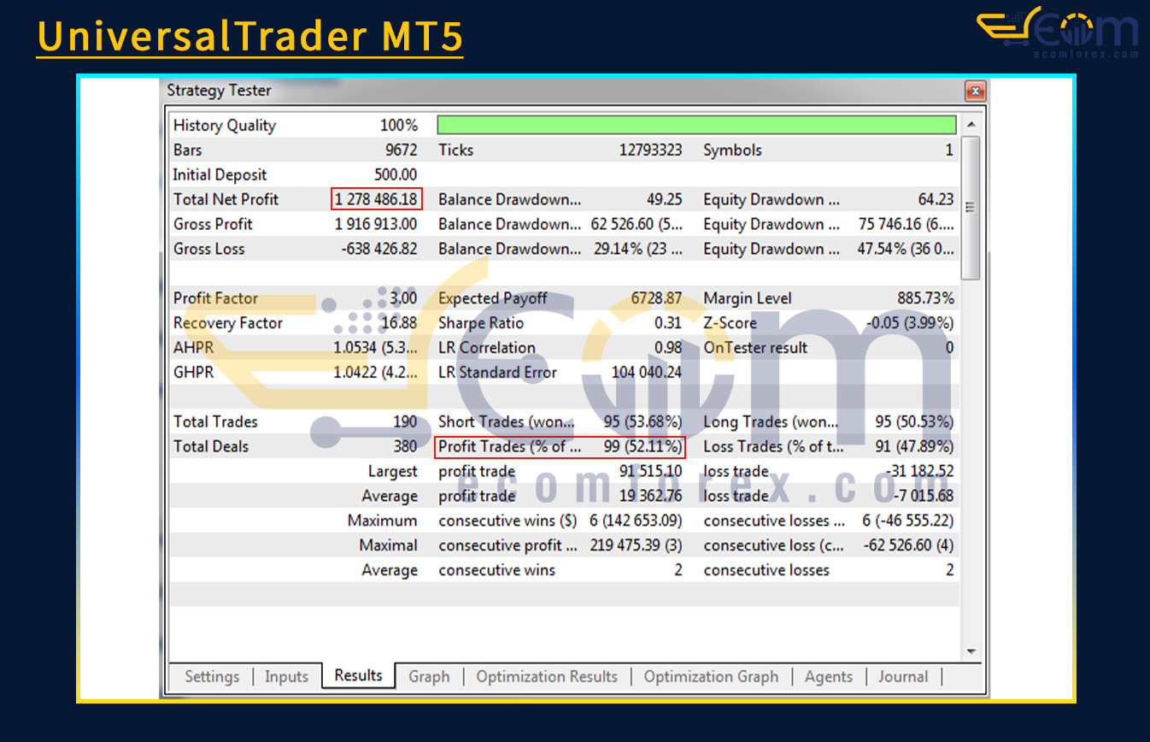Viewport: 1150px width, 742px height.
Task: Switch to the Agents tab
Action: click(x=829, y=676)
